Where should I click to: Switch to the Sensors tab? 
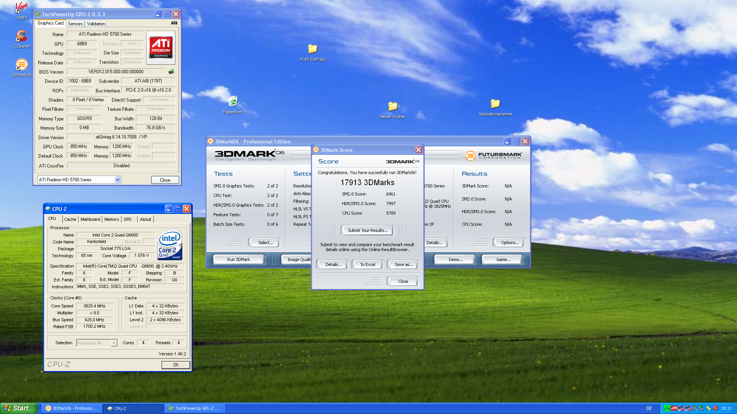coord(75,24)
